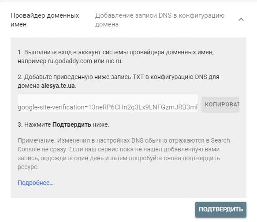
Task: Click 'nic.ru' text in step 1
Action: [114, 61]
